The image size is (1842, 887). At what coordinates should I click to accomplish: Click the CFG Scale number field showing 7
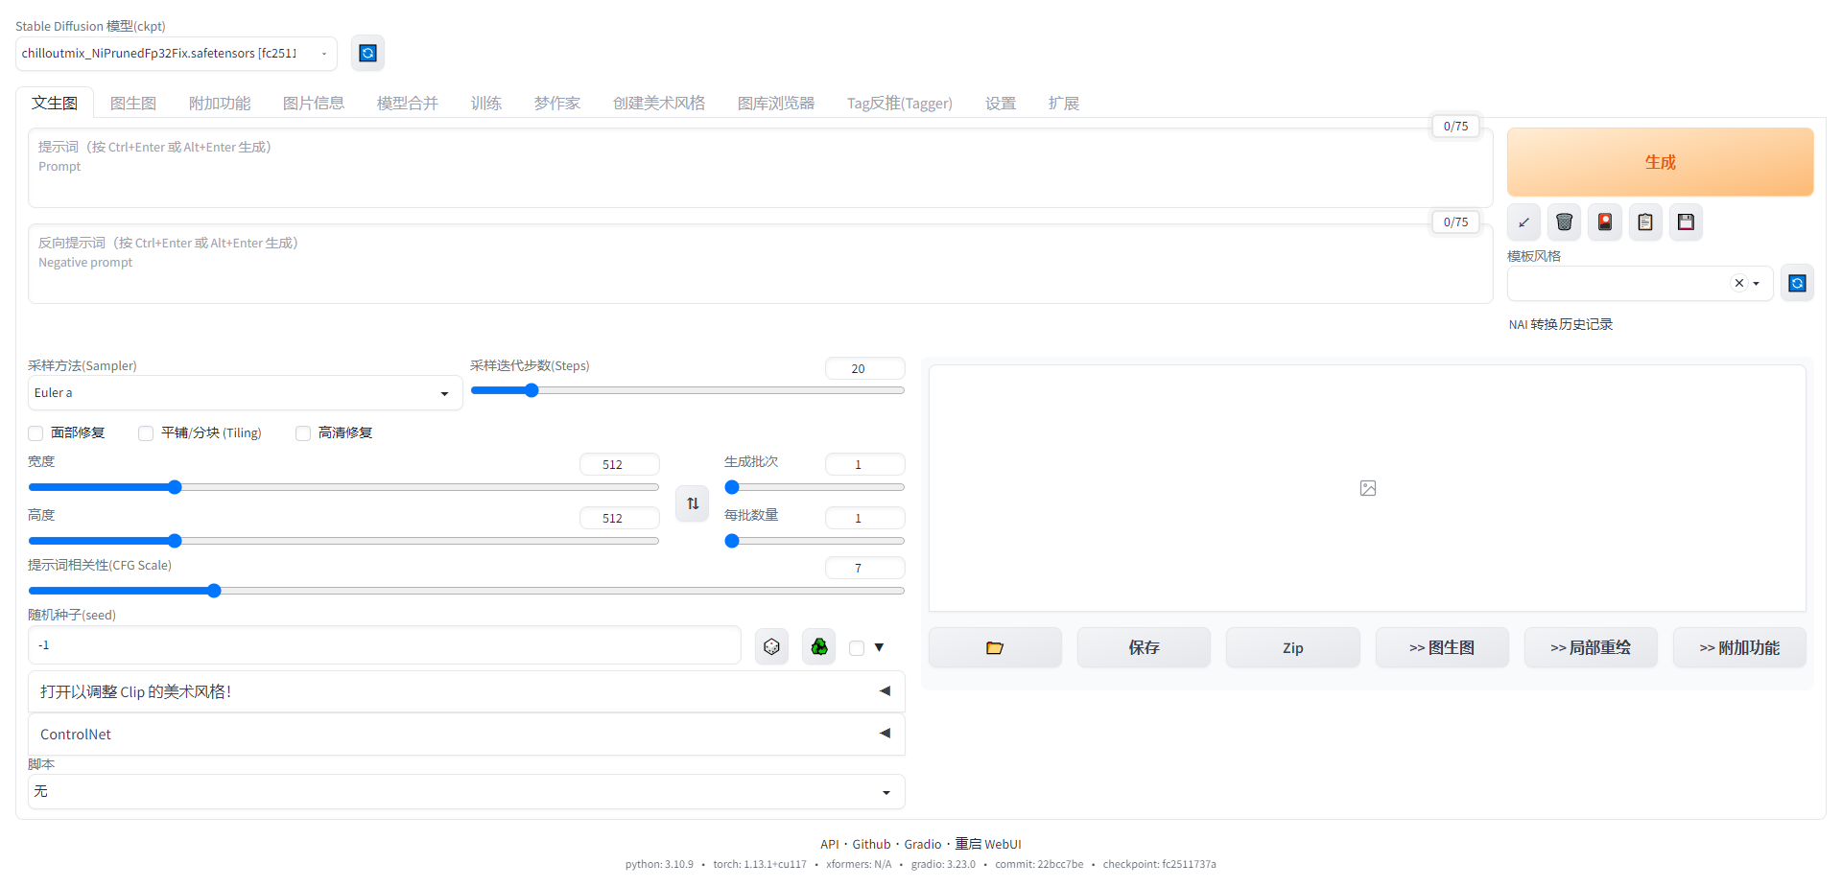pyautogui.click(x=864, y=568)
